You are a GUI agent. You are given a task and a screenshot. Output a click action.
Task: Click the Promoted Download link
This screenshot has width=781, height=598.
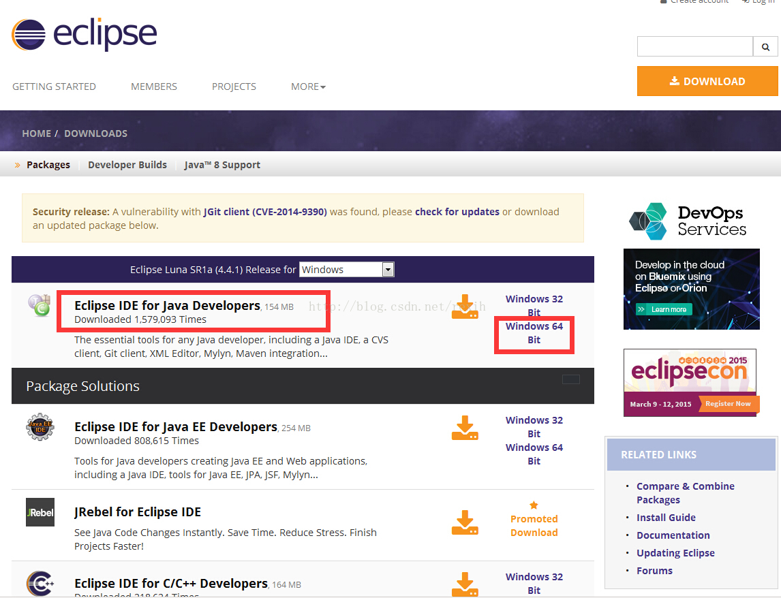(534, 526)
